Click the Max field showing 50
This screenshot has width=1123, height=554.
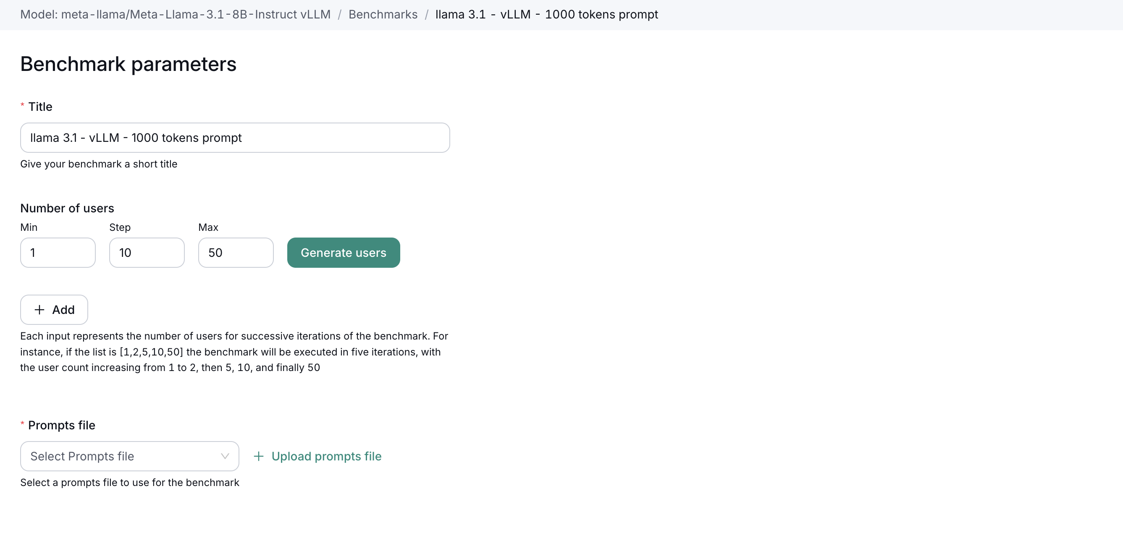(x=236, y=253)
